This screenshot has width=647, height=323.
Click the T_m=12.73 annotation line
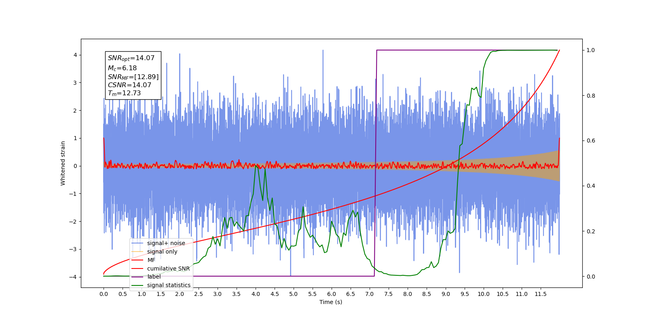click(124, 93)
